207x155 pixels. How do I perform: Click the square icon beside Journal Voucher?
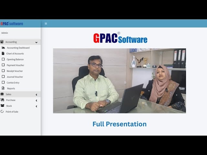click(x=3, y=77)
